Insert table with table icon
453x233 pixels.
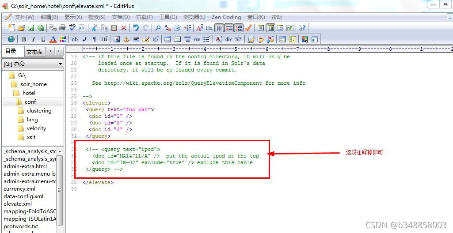tap(167, 39)
